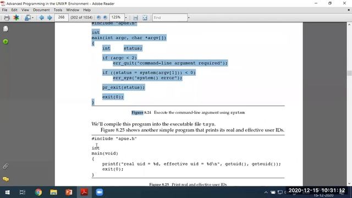
Task: Click the 'exit(0);' line in Figure 8.25
Action: coord(113,169)
